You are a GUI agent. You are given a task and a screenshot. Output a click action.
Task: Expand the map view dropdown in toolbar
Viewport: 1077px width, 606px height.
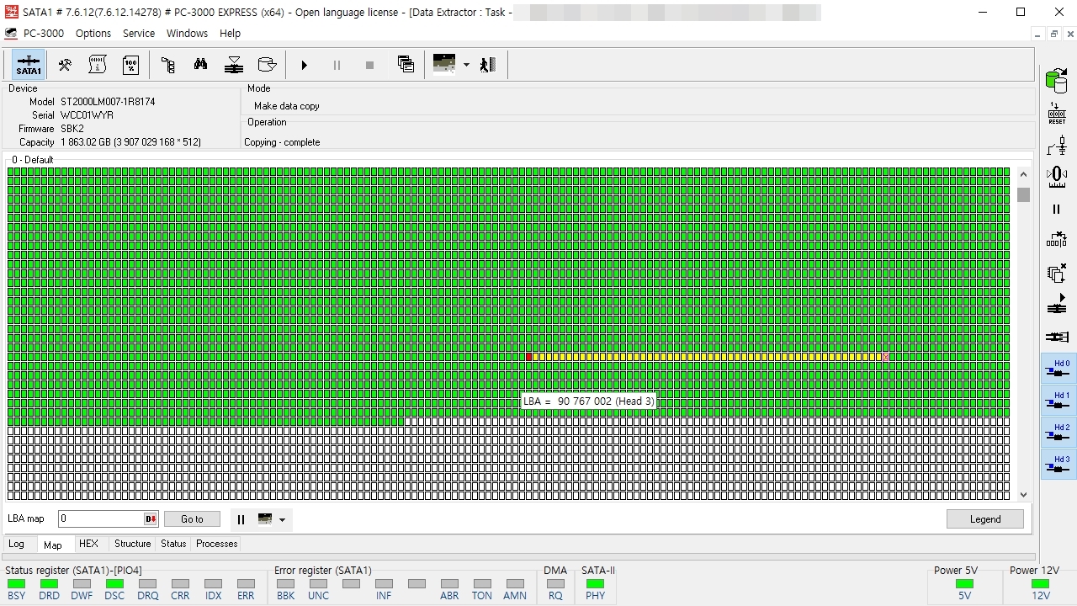point(466,65)
